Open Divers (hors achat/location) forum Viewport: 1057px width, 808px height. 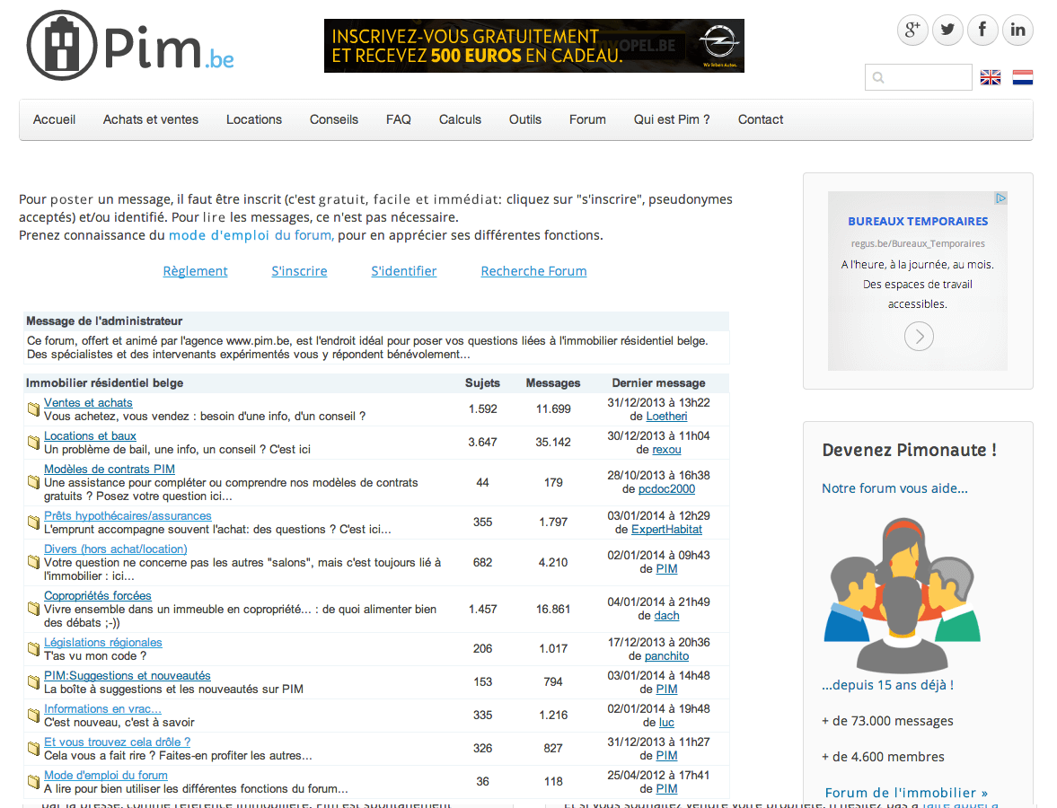(115, 549)
